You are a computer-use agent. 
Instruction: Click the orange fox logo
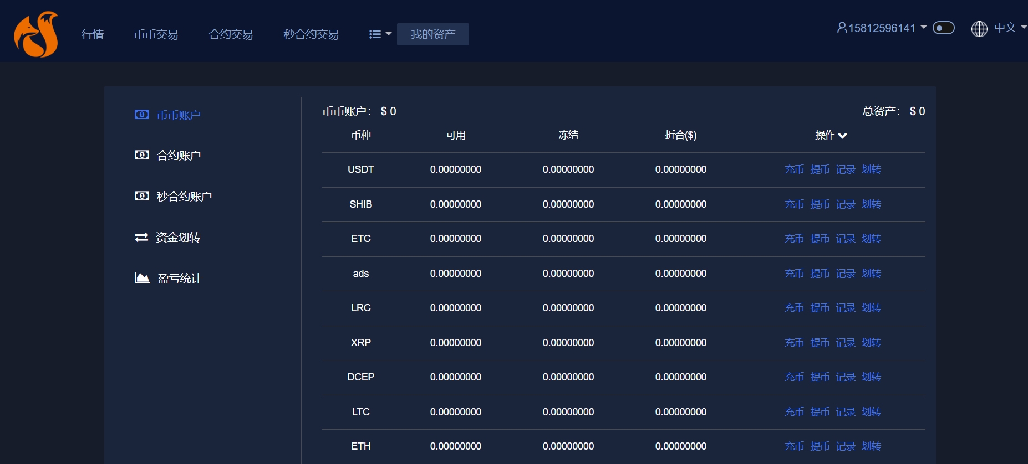click(x=36, y=34)
